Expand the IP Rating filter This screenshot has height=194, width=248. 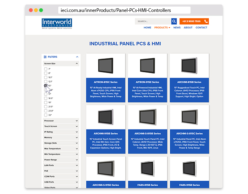click(61, 132)
